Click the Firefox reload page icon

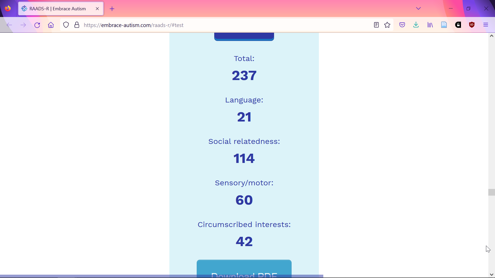tap(37, 25)
